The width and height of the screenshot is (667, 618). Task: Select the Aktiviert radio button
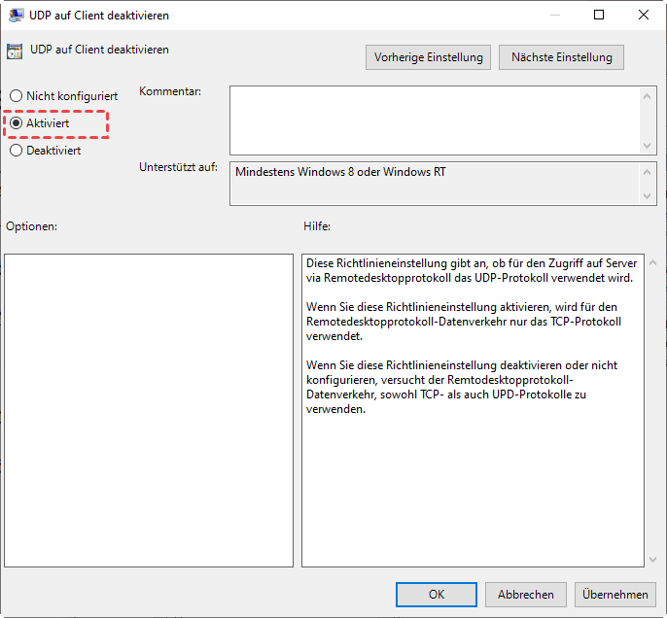17,123
